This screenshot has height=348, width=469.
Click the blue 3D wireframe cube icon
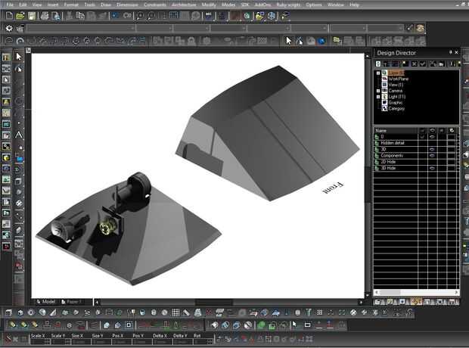click(272, 16)
